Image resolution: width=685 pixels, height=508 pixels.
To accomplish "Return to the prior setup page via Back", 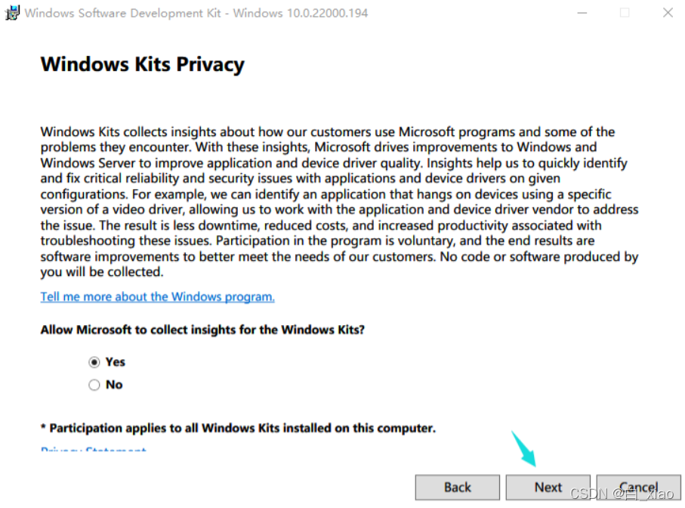I will click(x=457, y=487).
